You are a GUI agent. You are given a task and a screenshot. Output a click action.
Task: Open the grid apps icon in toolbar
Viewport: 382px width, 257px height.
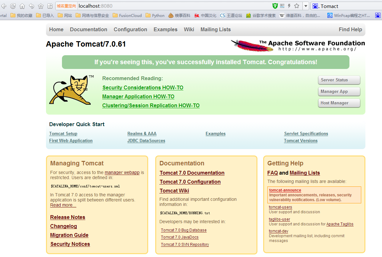click(50, 6)
